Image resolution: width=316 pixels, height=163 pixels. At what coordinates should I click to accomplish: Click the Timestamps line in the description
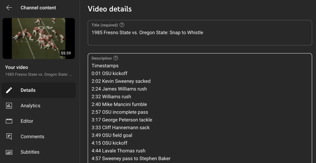coord(105,66)
